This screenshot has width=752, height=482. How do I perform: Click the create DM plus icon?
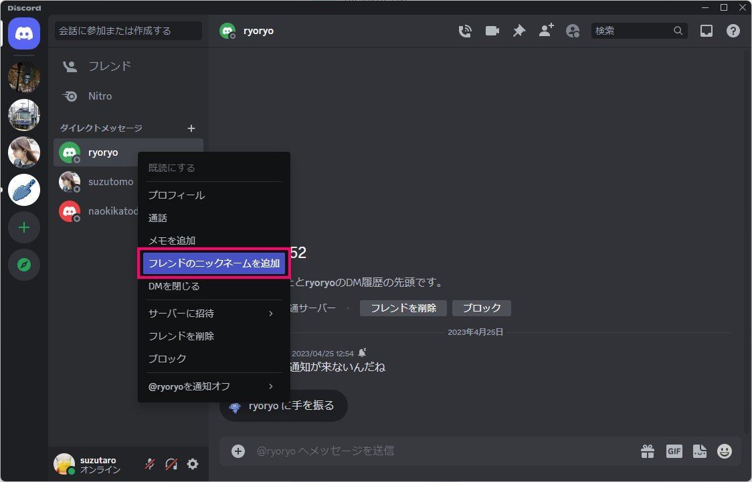(x=191, y=128)
